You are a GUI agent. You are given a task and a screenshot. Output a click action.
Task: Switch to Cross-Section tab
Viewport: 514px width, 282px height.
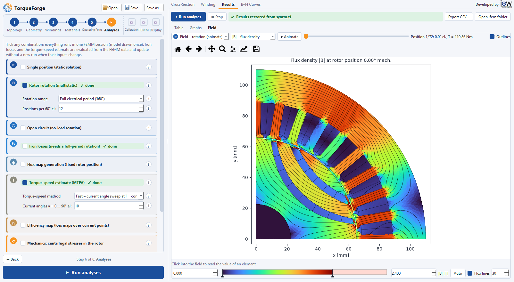point(183,4)
